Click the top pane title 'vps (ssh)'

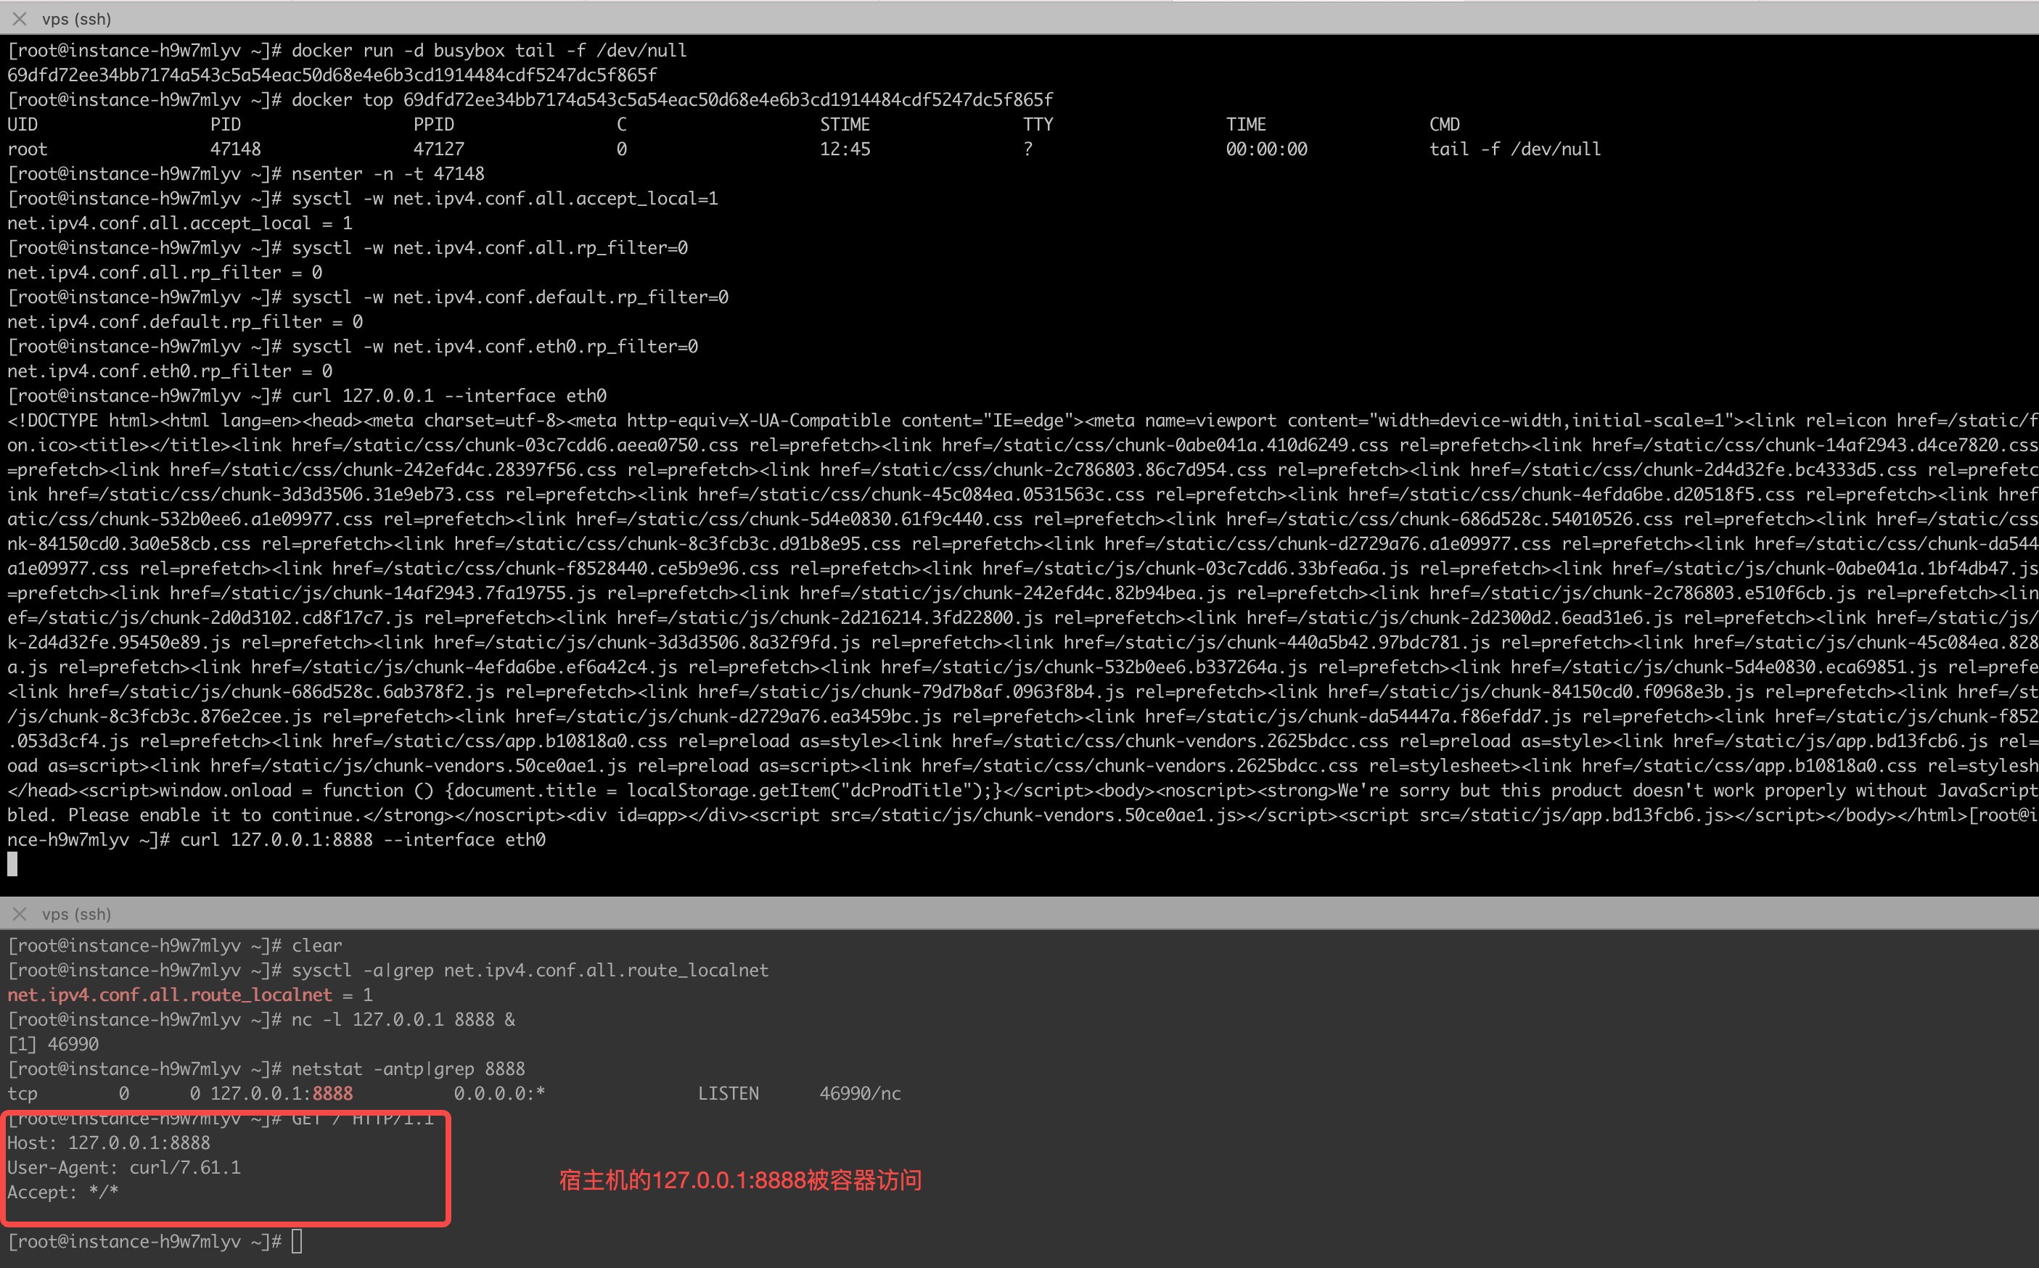[76, 18]
